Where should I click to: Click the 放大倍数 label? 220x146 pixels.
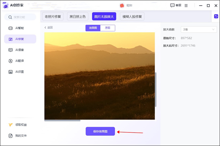[169, 29]
